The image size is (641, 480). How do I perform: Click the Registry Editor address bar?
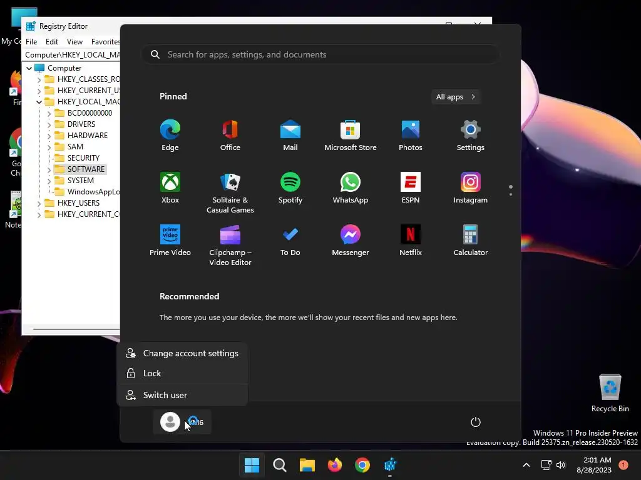click(71, 55)
